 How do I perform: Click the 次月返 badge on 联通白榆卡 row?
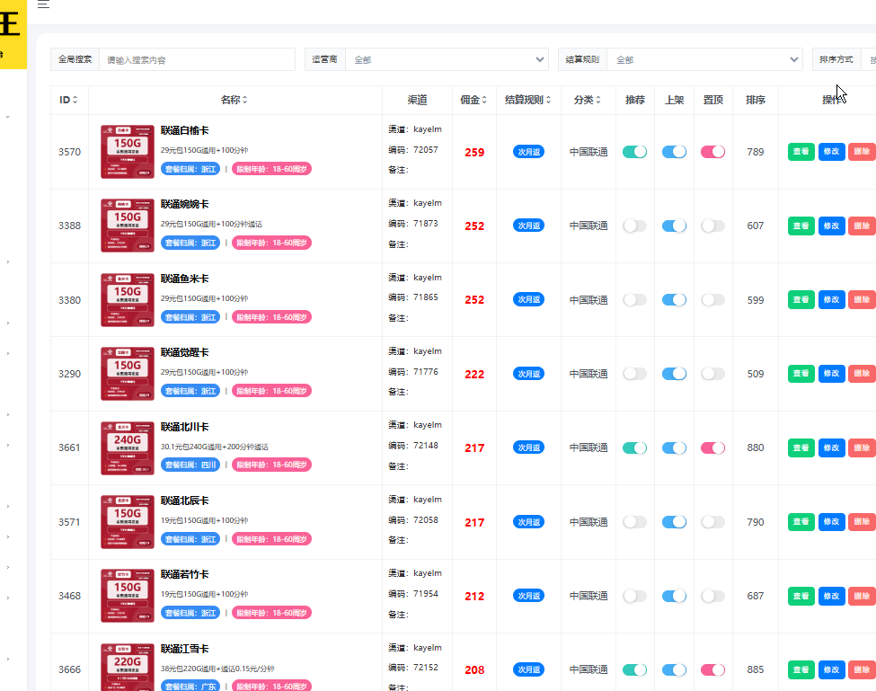point(528,152)
